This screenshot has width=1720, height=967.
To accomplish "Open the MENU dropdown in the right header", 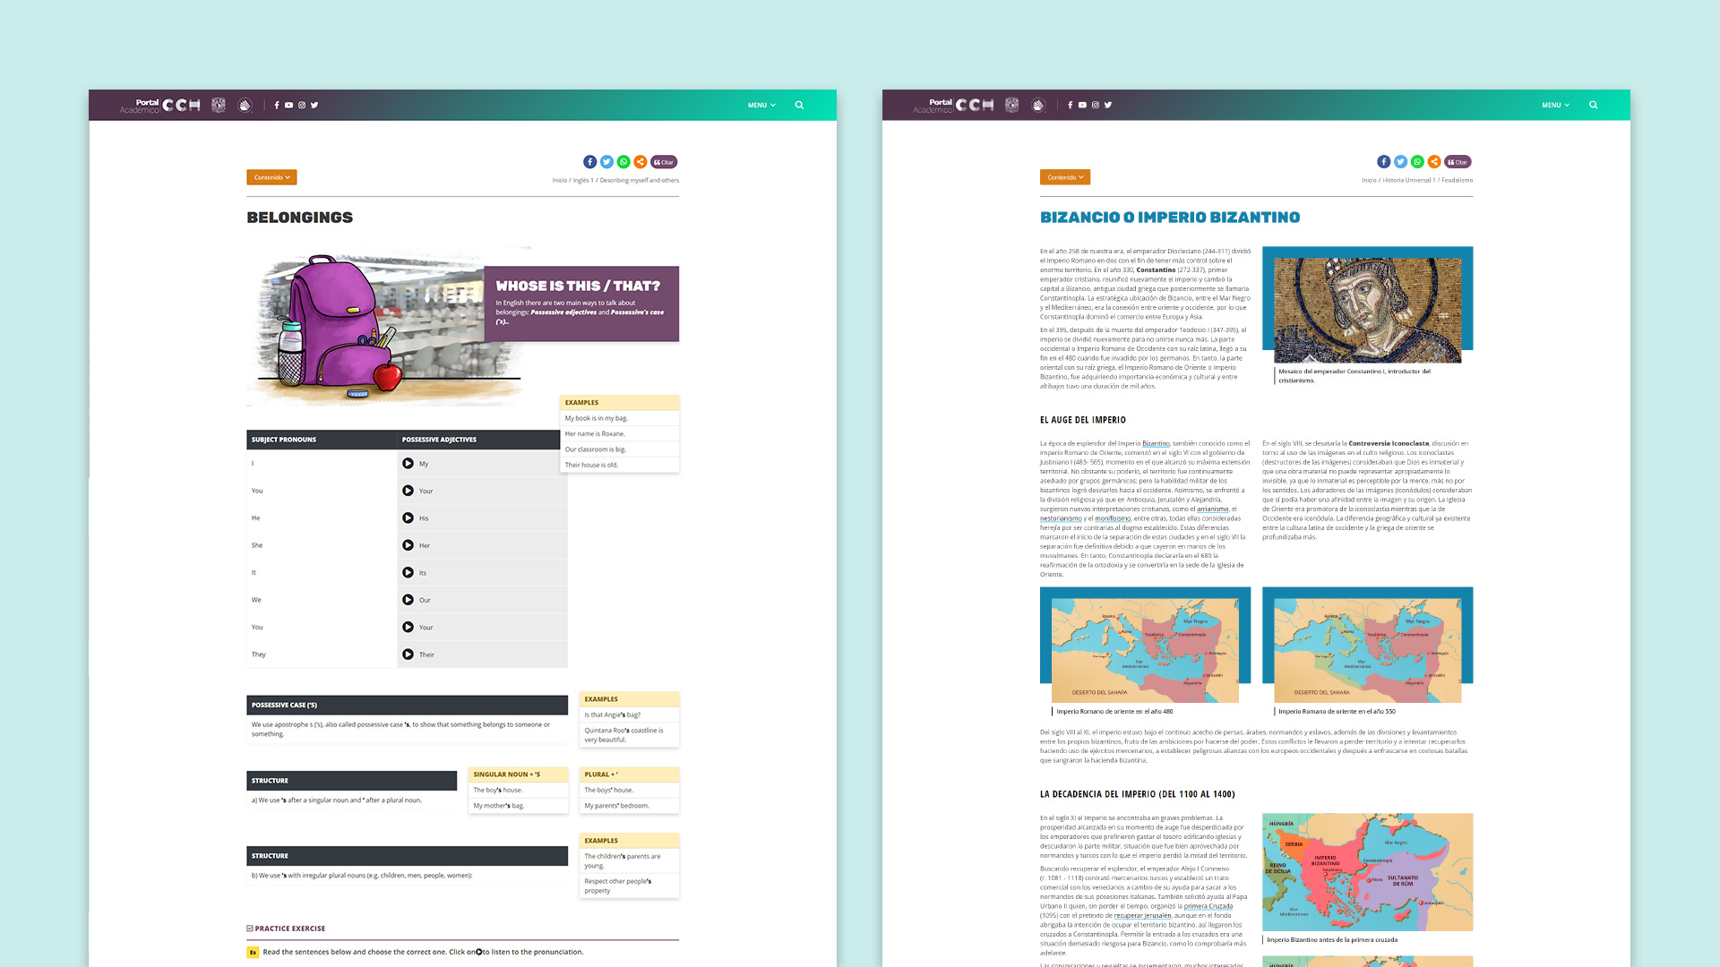I will 1555,105.
